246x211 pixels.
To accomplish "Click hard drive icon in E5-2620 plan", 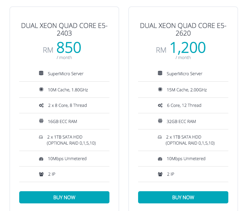I will click(x=160, y=137).
